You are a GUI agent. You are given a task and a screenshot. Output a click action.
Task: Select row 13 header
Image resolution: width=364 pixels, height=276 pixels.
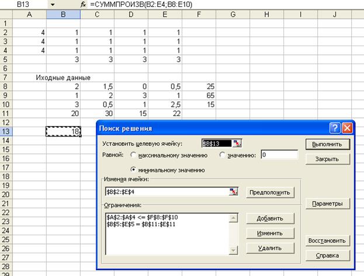point(6,131)
